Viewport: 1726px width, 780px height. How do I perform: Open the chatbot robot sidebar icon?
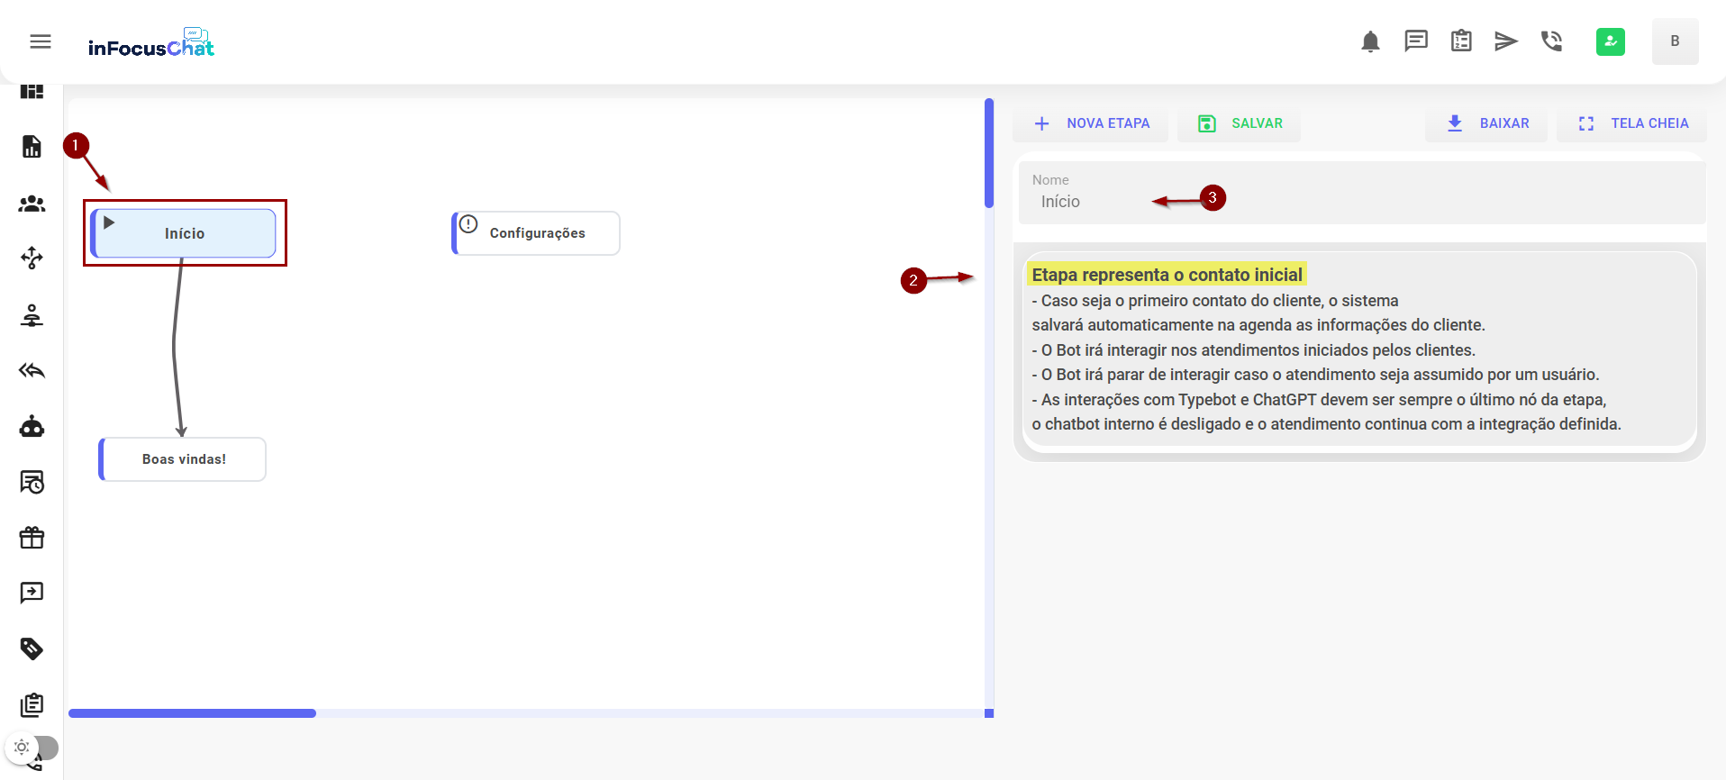32,426
